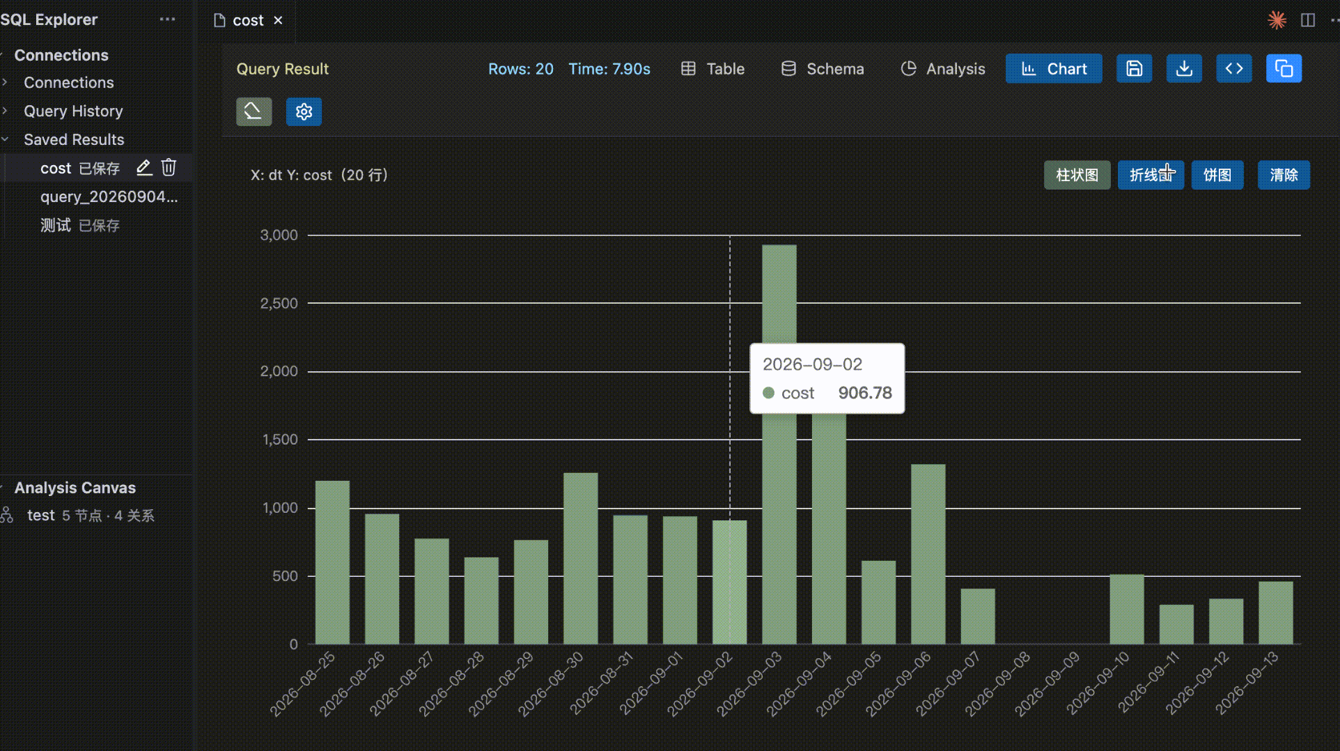The height and width of the screenshot is (751, 1340).
Task: Open chart settings gear icon
Action: 304,111
